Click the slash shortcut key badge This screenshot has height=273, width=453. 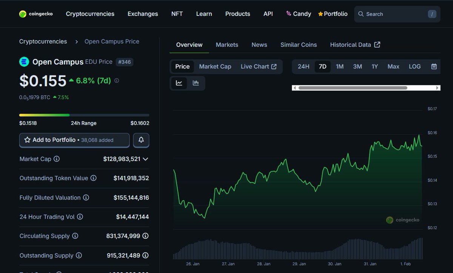point(432,14)
